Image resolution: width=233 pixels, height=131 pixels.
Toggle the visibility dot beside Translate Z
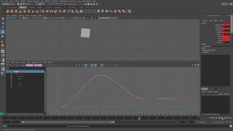(11, 76)
